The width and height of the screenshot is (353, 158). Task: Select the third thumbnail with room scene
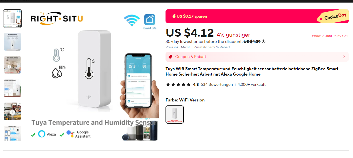pos(12,65)
